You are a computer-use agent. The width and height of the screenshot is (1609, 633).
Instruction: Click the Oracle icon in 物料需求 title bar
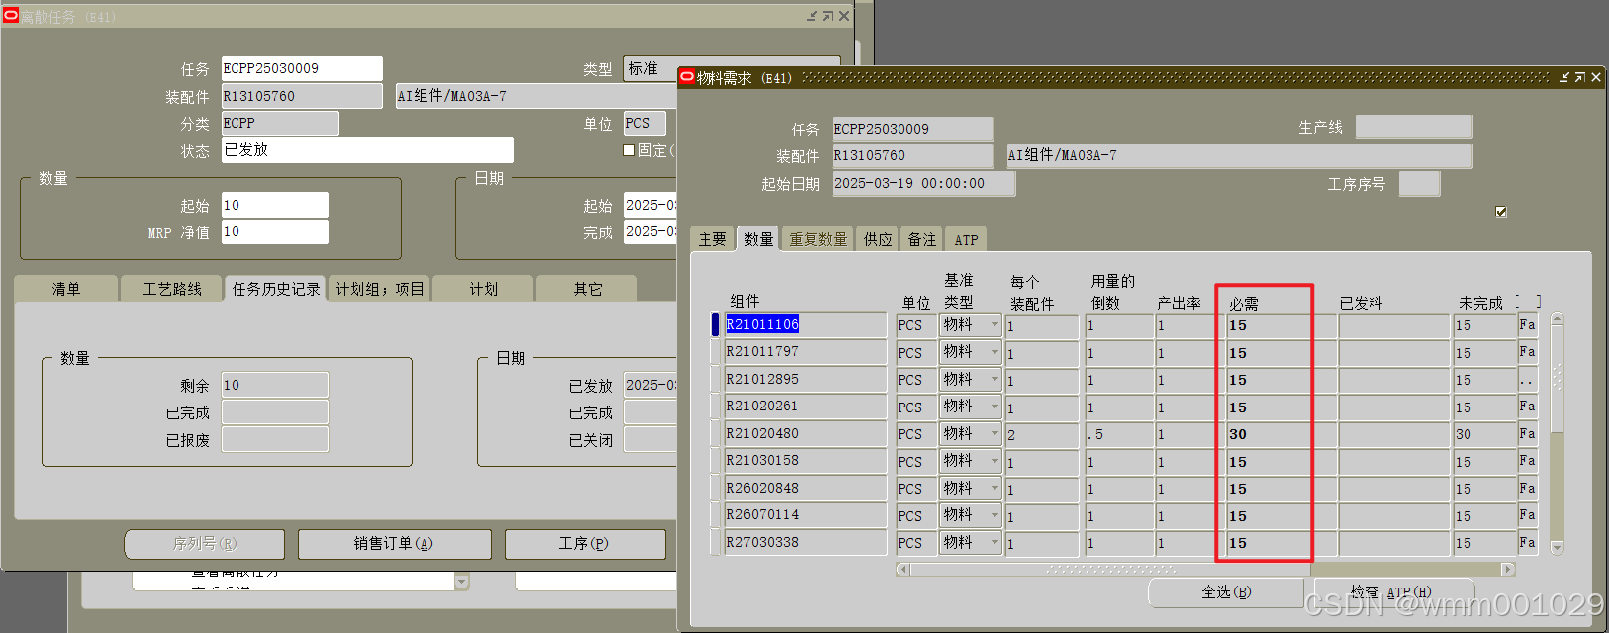[686, 76]
